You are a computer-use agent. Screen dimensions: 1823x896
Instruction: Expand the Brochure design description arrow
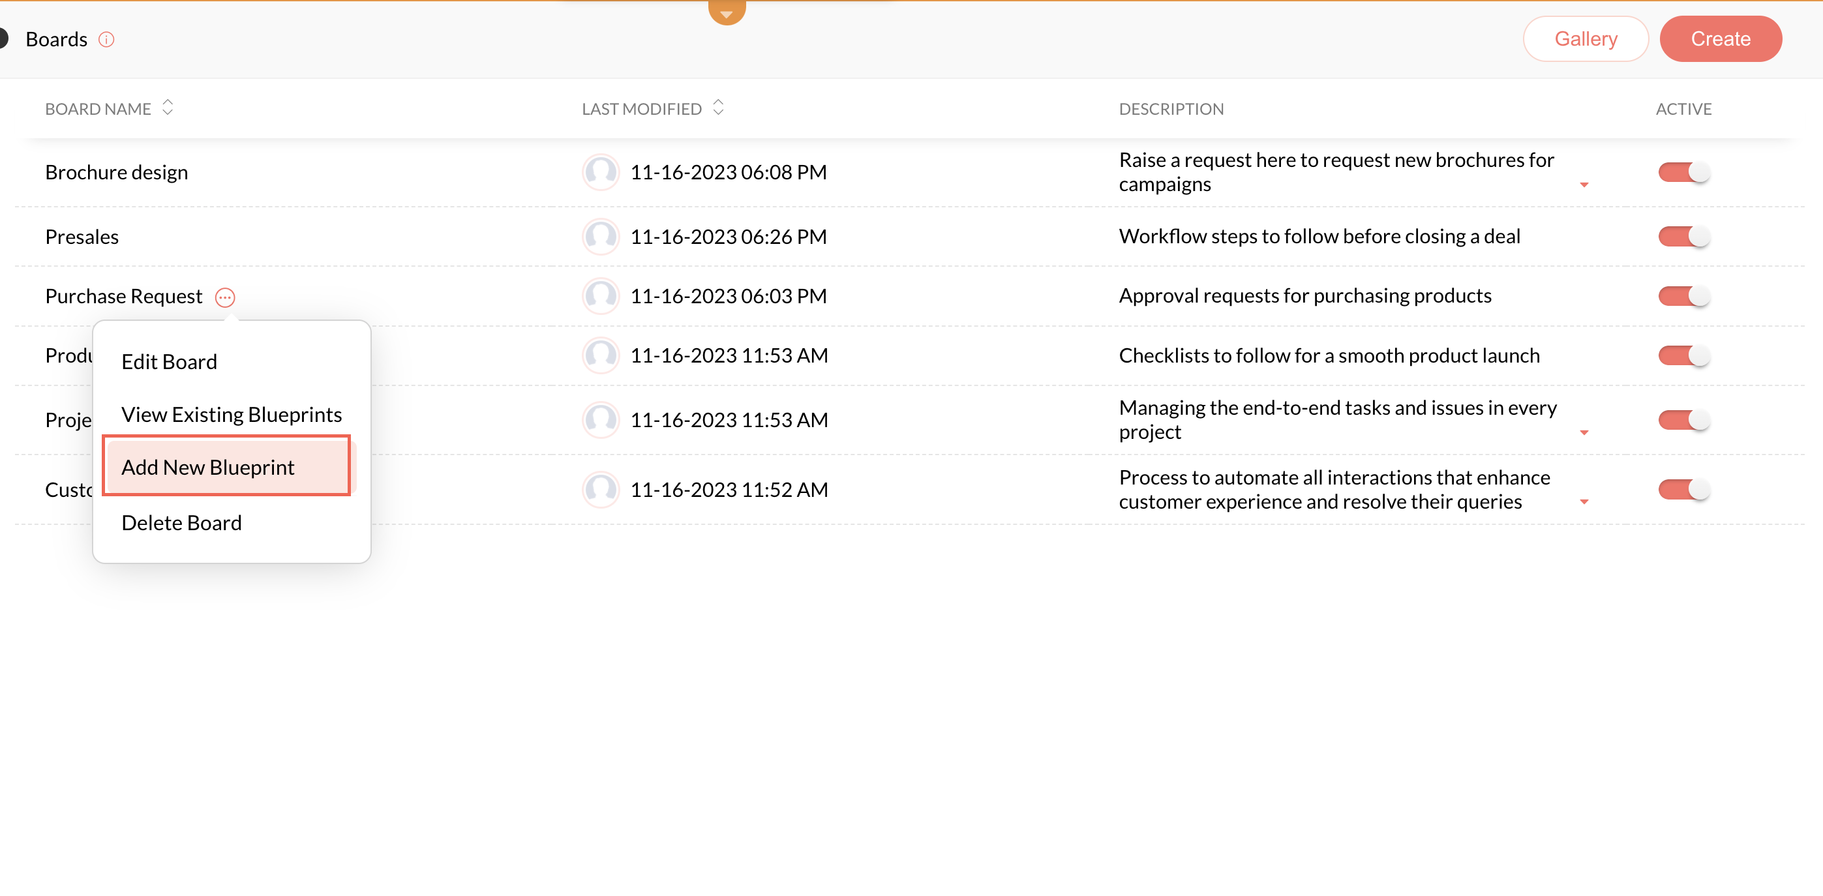click(x=1584, y=185)
